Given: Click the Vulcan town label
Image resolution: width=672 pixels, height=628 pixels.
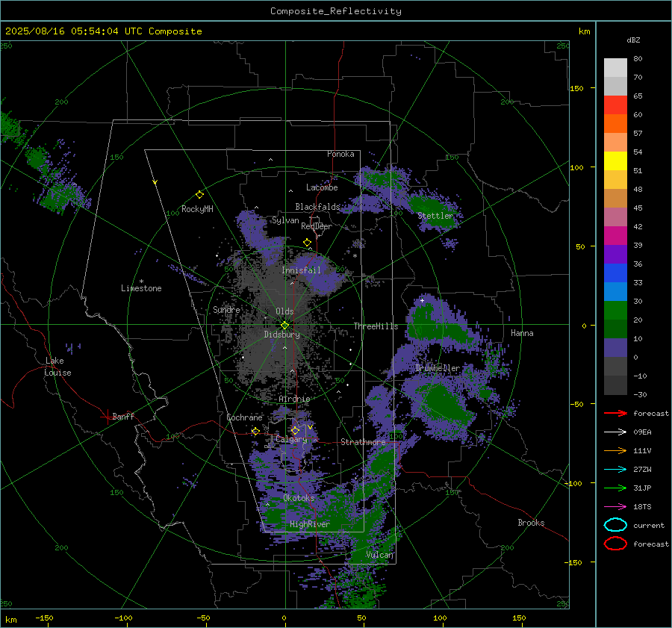Looking at the screenshot, I should (x=379, y=555).
